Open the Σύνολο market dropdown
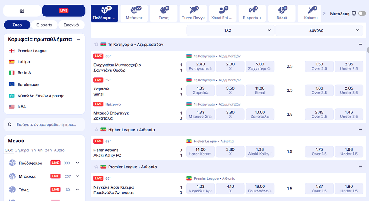Screen dimensions: 369x201 click(319, 30)
